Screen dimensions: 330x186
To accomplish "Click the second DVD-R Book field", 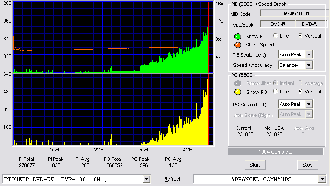I will [x=311, y=24].
